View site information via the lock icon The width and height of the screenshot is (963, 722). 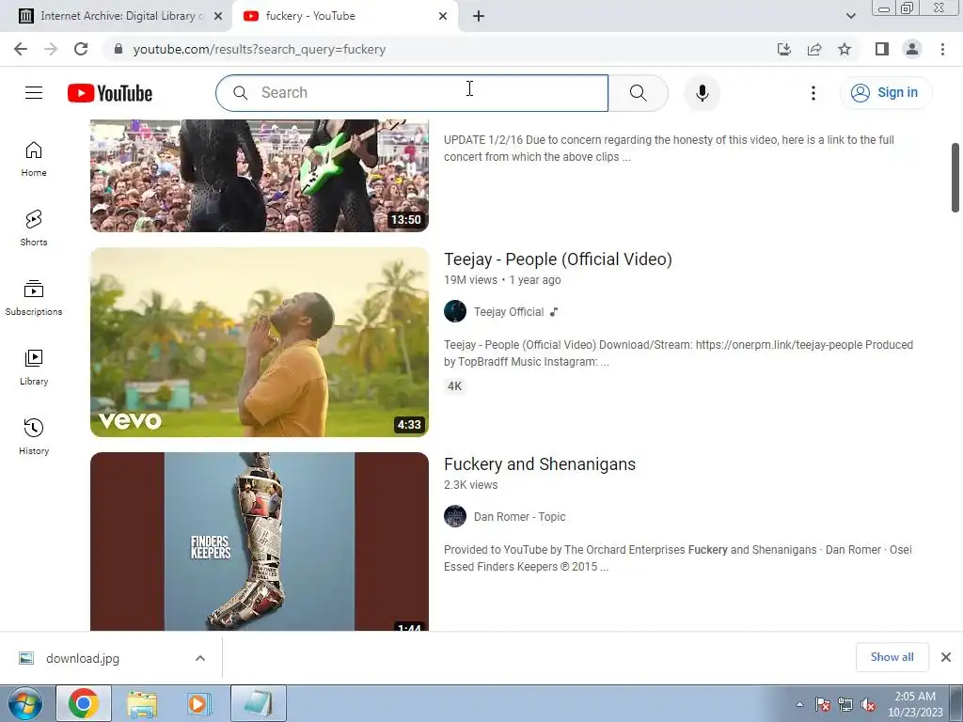[x=118, y=49]
